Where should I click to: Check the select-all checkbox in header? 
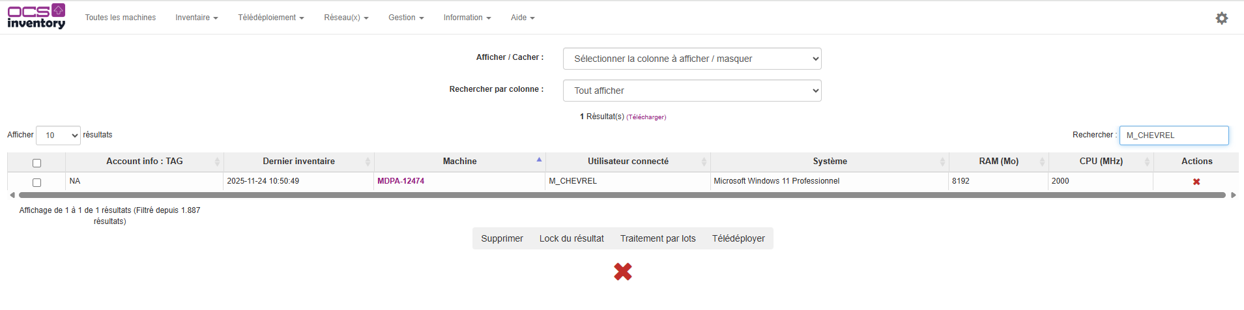[36, 163]
